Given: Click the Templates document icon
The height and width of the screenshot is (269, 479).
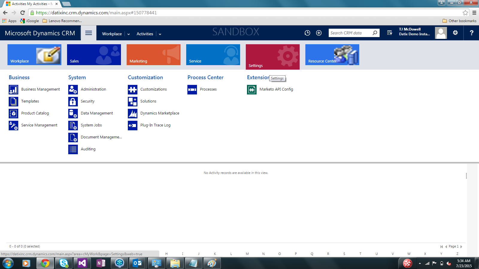Looking at the screenshot, I should click(x=13, y=101).
